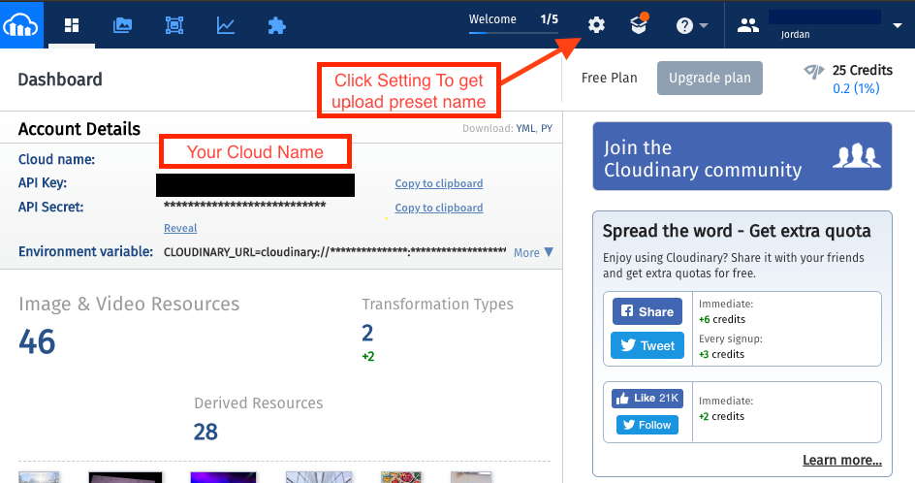The image size is (915, 483).
Task: Follow Cloudinary on Twitter
Action: pos(647,425)
